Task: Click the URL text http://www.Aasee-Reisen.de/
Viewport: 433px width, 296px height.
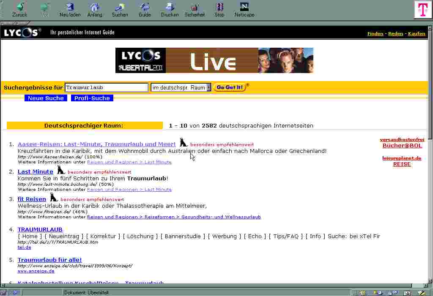Action: [50, 157]
